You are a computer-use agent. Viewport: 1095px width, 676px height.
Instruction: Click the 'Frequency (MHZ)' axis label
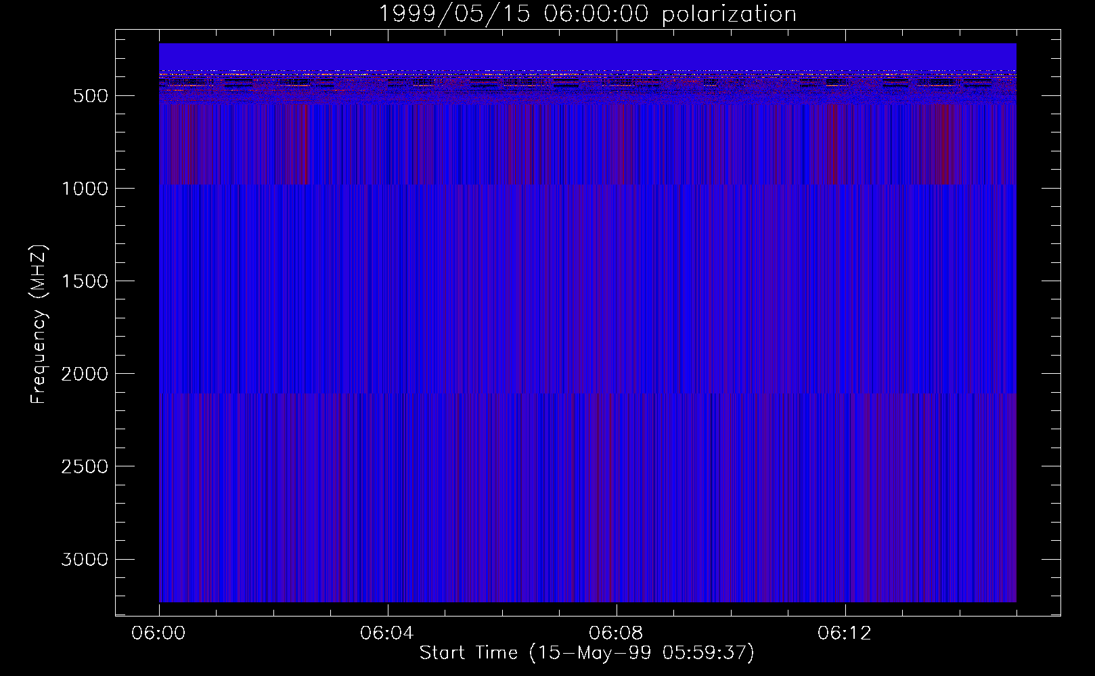coord(39,324)
